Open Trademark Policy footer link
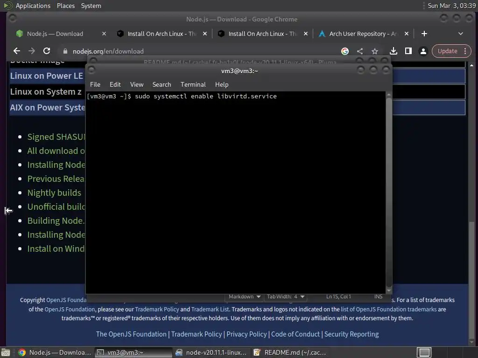Image resolution: width=478 pixels, height=358 pixels. tap(197, 334)
